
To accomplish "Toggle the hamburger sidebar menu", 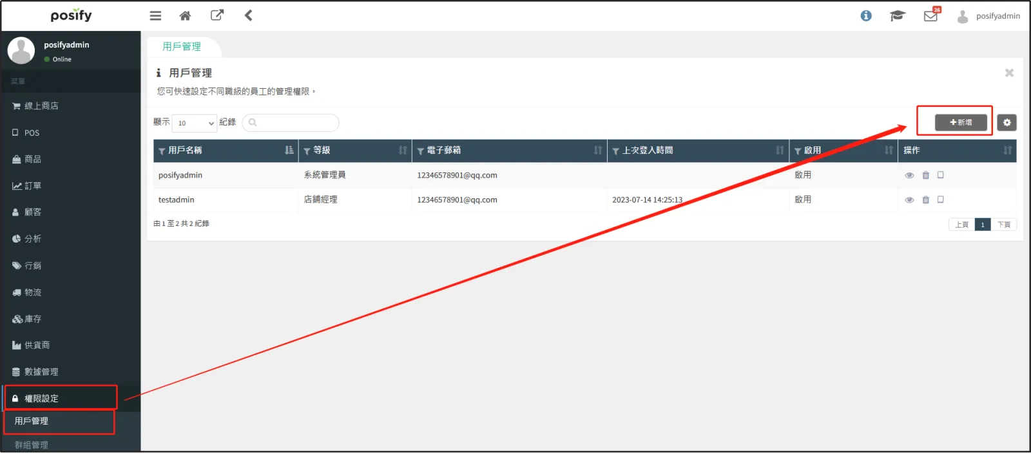I will [155, 15].
